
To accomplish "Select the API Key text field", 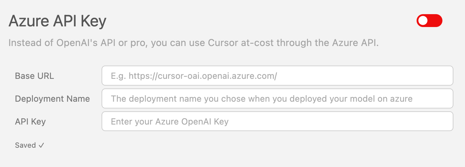I will [x=277, y=121].
